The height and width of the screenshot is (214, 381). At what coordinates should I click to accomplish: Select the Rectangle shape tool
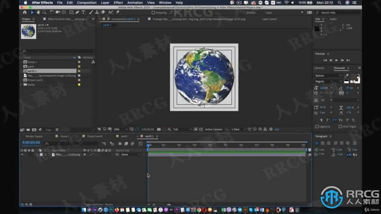tap(71, 12)
